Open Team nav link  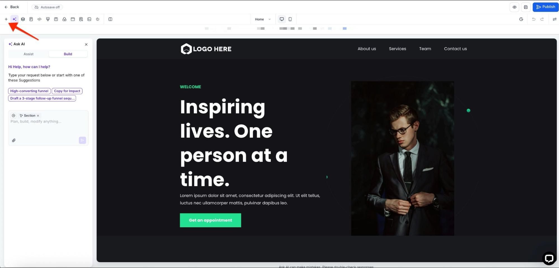pos(425,49)
